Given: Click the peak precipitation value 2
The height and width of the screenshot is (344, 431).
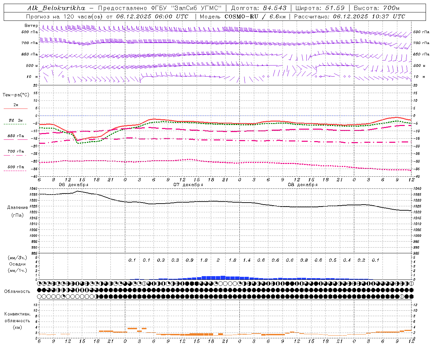Looking at the screenshot, I should (218, 260).
